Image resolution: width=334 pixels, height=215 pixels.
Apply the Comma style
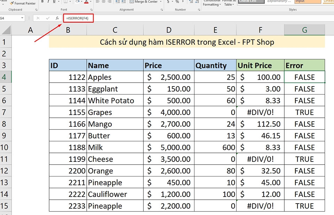coord(183,2)
